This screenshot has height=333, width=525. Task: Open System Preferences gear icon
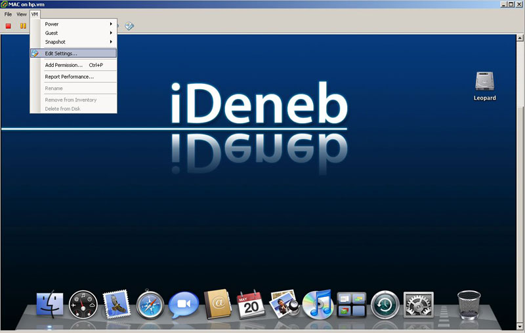[x=419, y=305]
